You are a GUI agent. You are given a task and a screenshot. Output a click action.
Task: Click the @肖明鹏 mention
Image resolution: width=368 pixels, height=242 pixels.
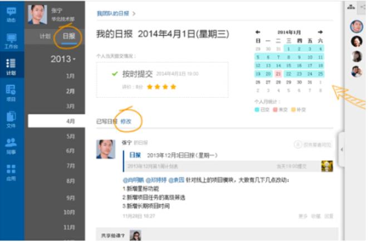133,180
